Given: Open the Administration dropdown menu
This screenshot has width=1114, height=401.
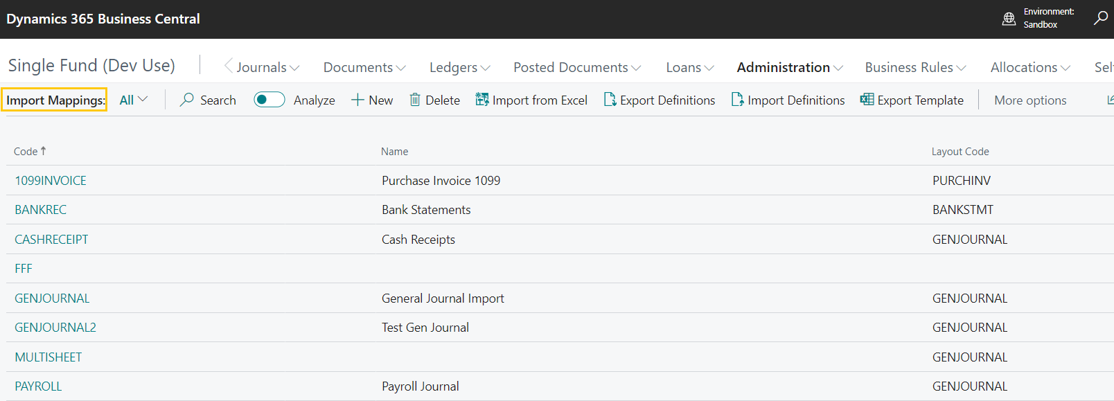Looking at the screenshot, I should [790, 67].
